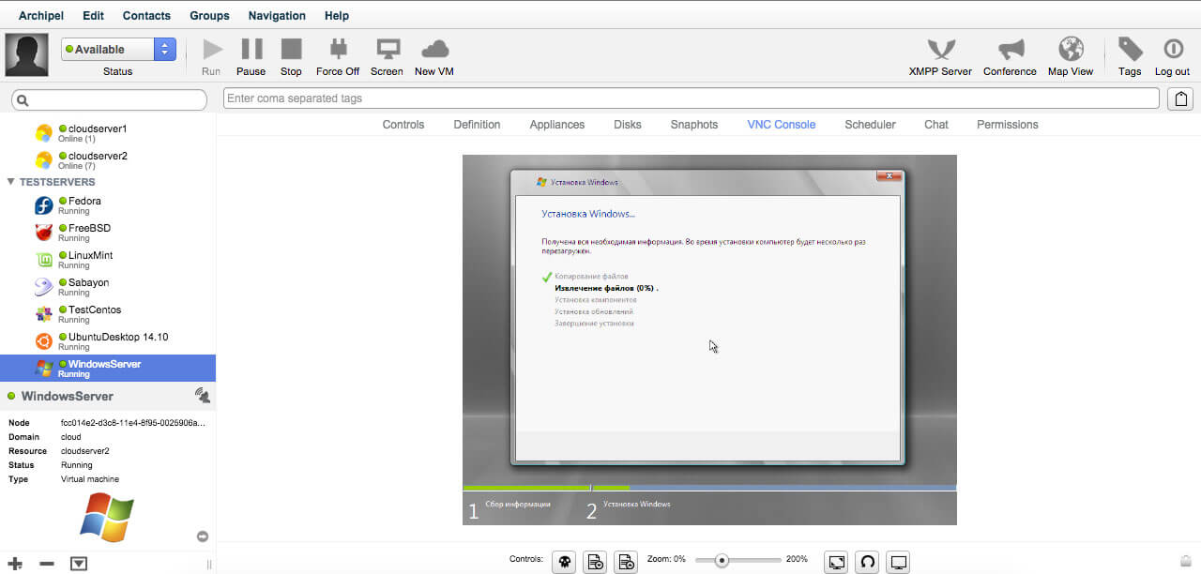Click the Tags icon in toolbar
Viewport: 1201px width, 574px height.
tap(1130, 50)
